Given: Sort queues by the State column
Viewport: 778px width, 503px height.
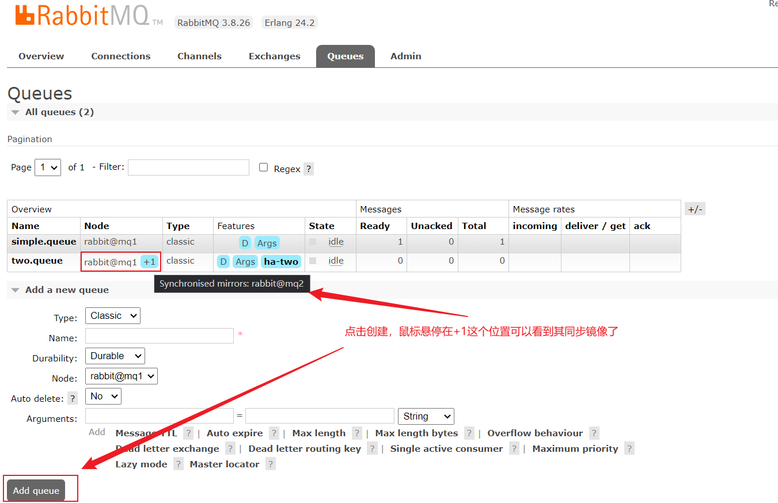Looking at the screenshot, I should point(322,226).
